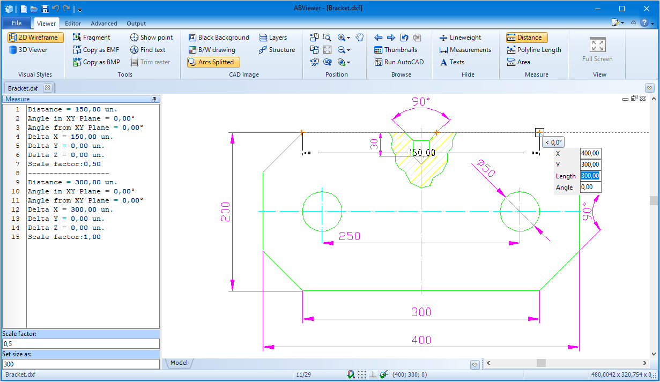Select the pan hand tool
Screen dimensions: 660x382
[x=359, y=37]
